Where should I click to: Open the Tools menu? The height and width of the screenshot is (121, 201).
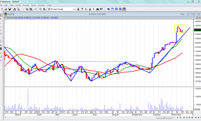[x=33, y=5]
